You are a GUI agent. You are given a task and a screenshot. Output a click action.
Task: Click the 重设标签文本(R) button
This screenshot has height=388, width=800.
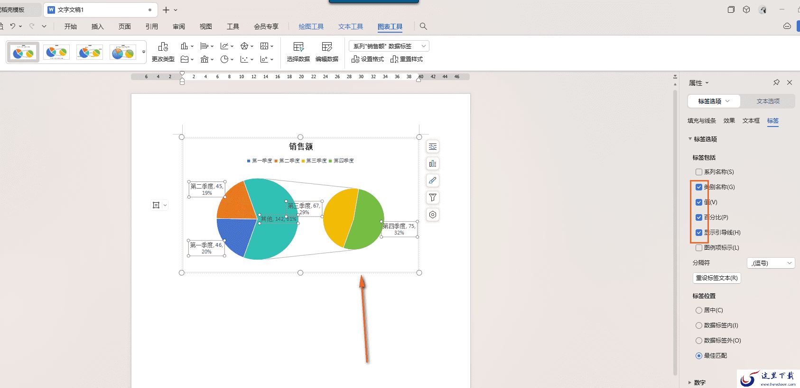click(716, 278)
